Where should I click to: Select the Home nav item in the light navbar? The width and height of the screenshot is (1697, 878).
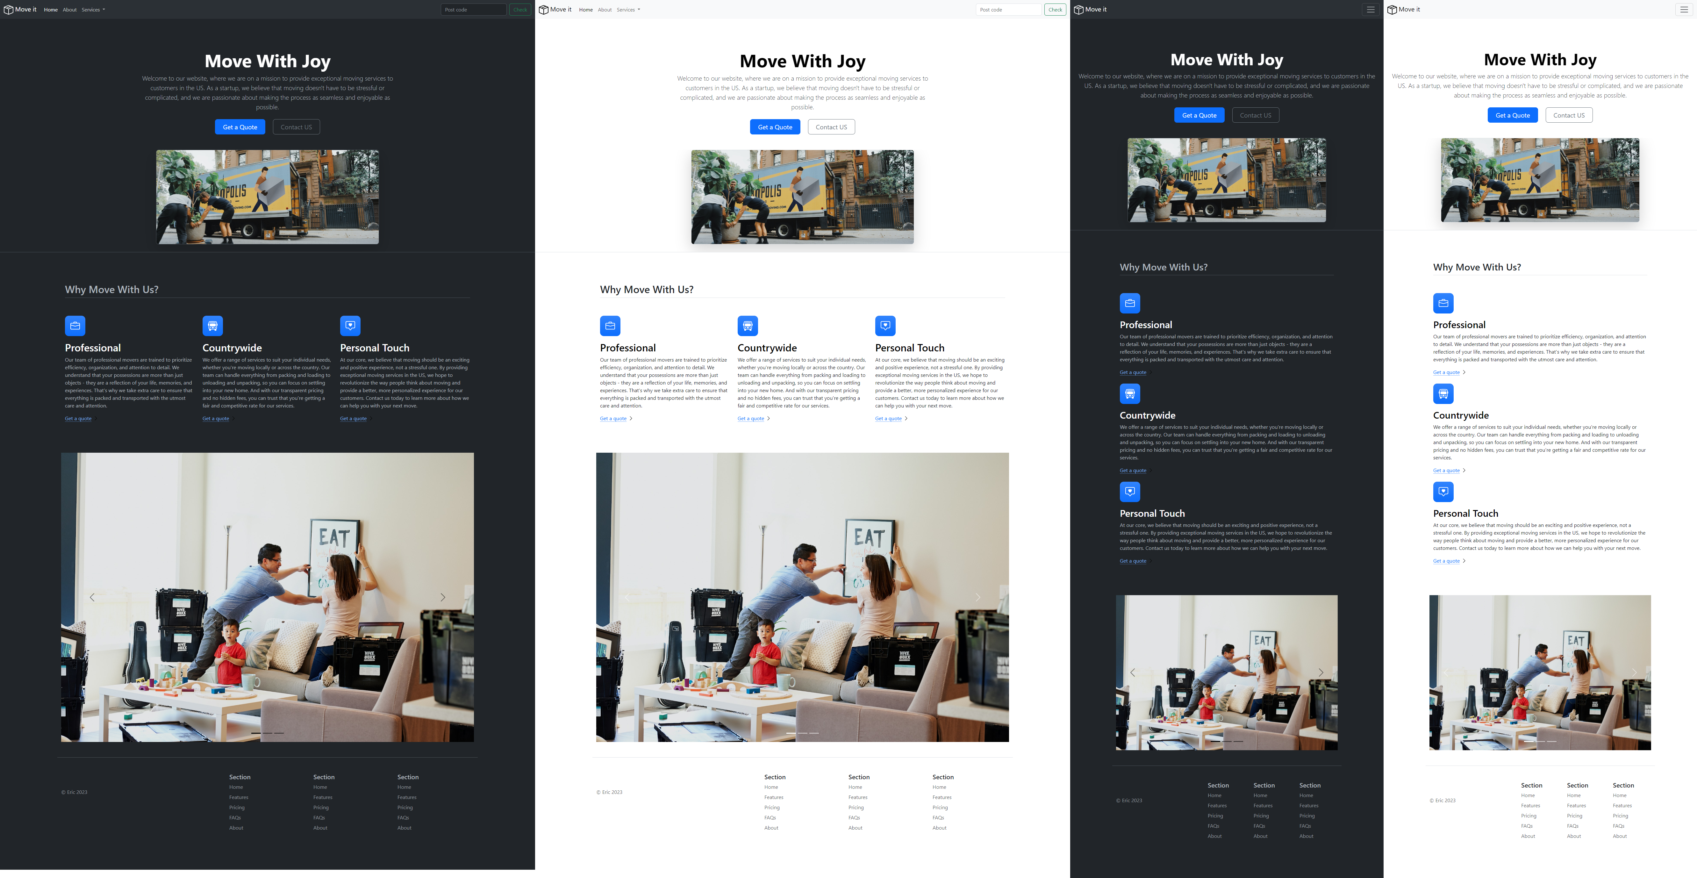click(x=586, y=10)
